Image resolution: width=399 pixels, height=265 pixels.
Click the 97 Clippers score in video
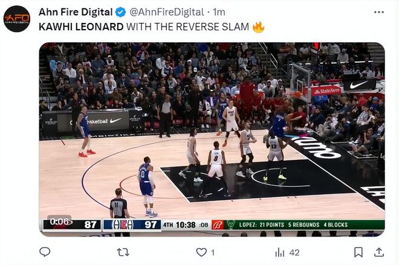pyautogui.click(x=151, y=225)
